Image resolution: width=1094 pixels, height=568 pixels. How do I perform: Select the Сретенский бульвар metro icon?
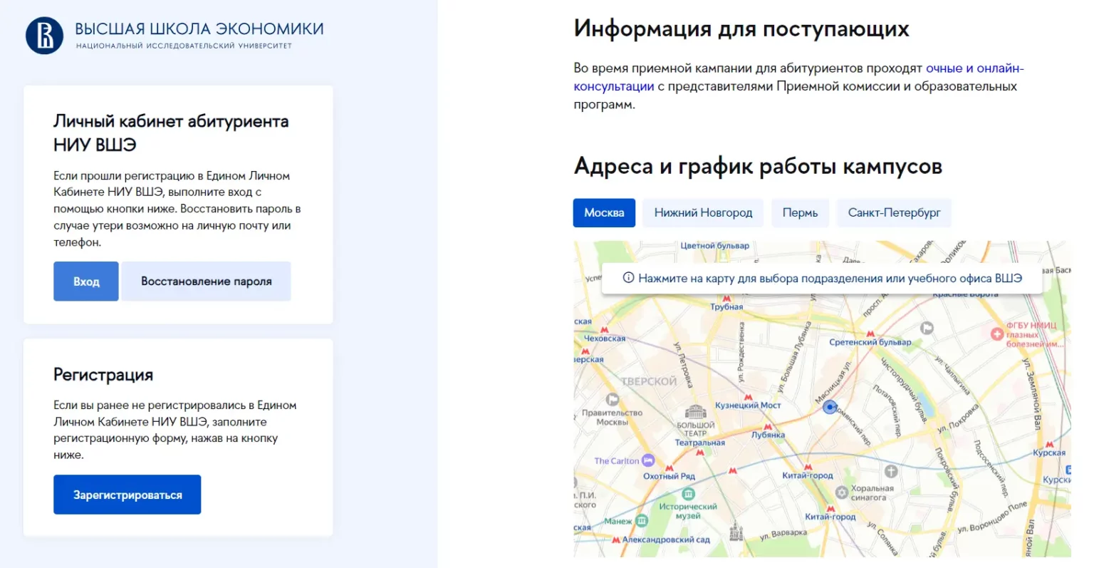tap(870, 334)
